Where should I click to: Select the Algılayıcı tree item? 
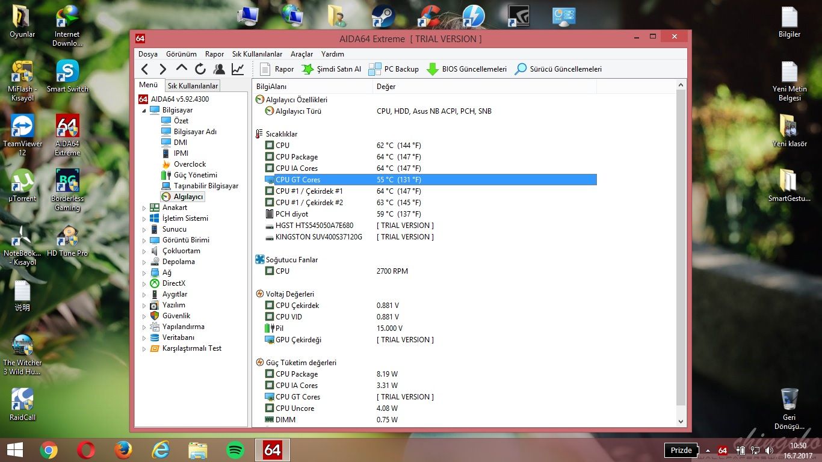coord(188,197)
